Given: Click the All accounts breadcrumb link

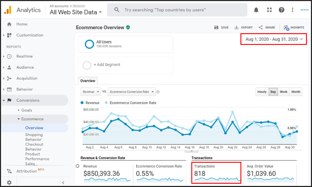Looking at the screenshot, I should pos(59,6).
